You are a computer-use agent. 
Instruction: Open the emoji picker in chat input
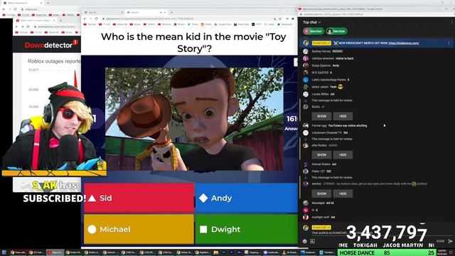[x=305, y=241]
